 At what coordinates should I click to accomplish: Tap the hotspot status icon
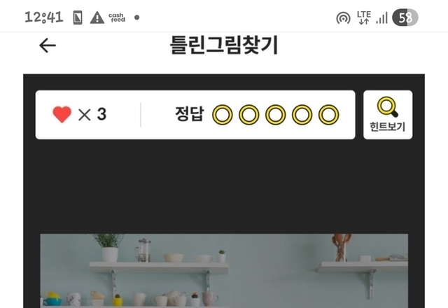[x=343, y=17]
